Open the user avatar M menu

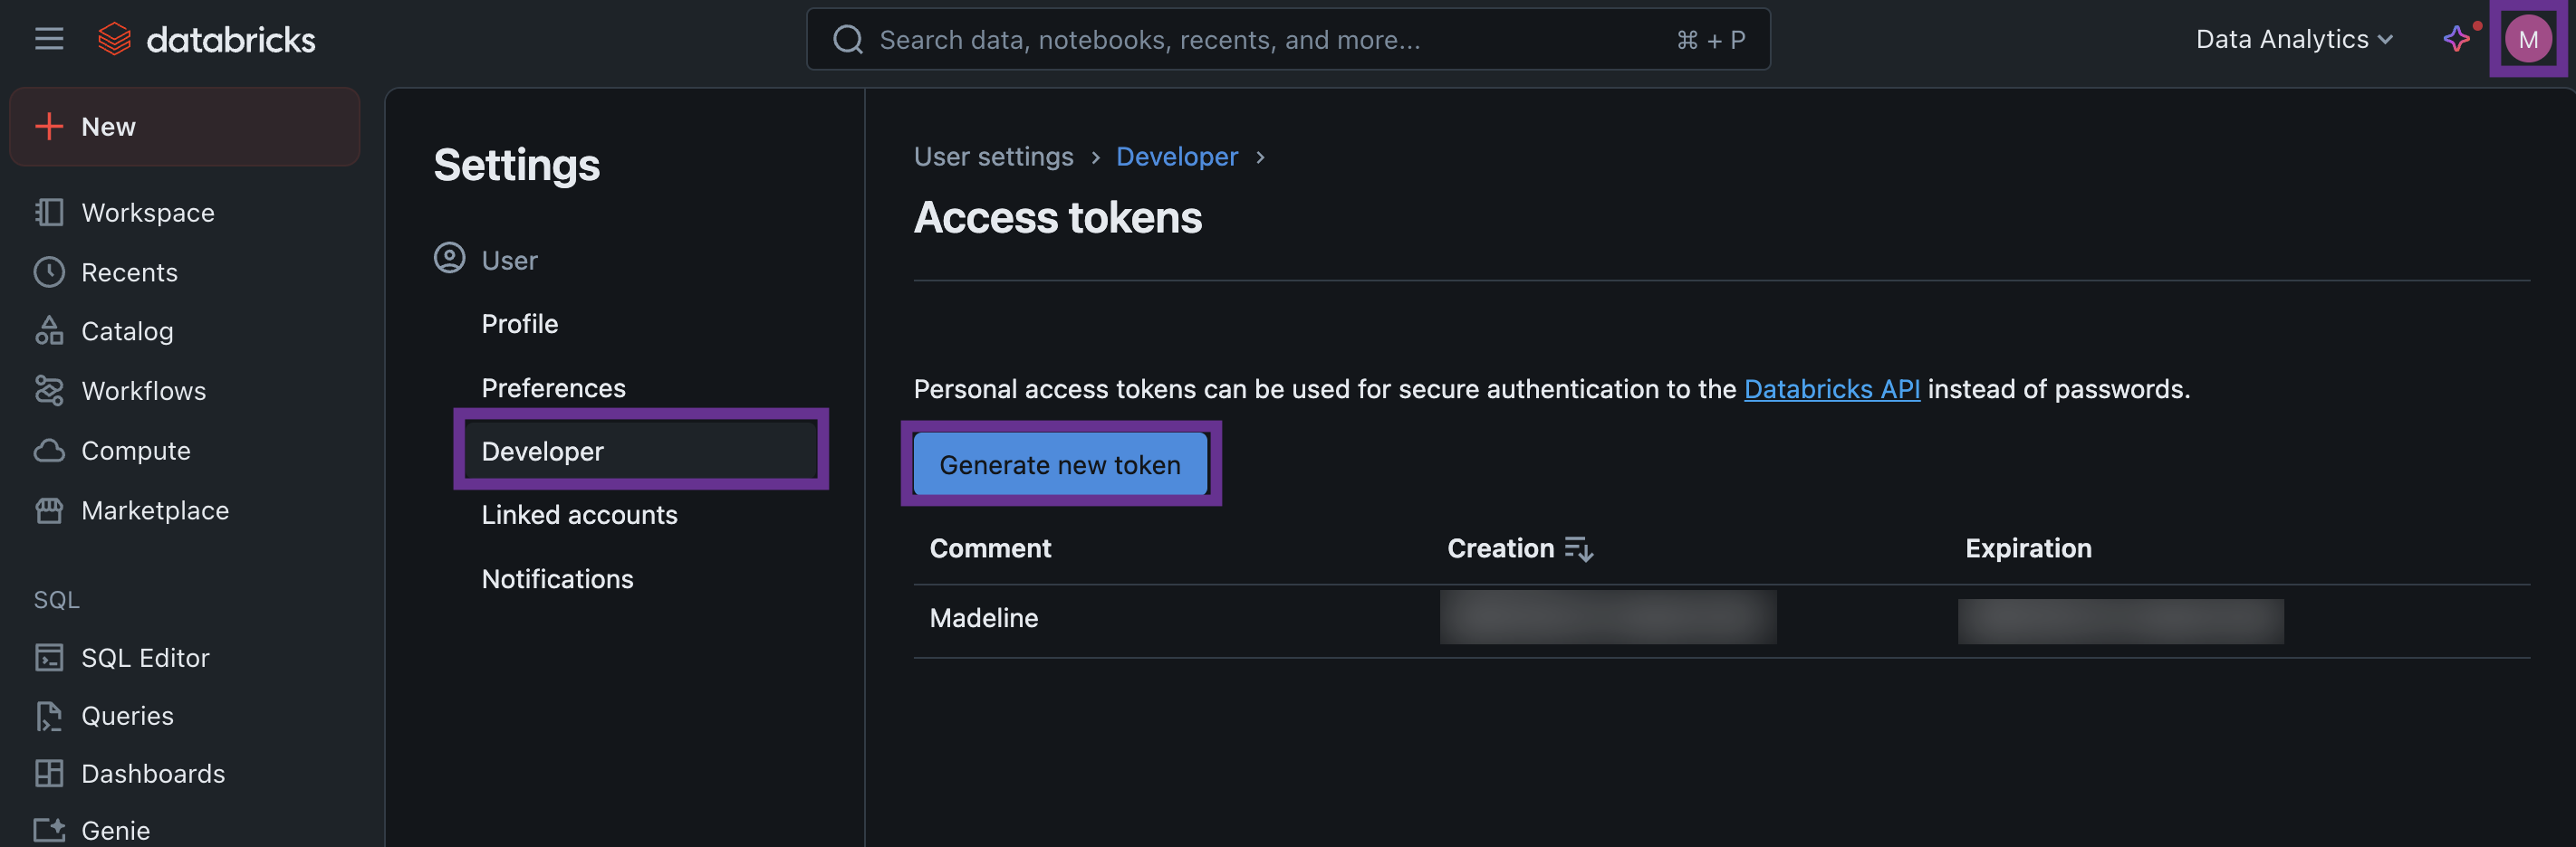click(2527, 39)
